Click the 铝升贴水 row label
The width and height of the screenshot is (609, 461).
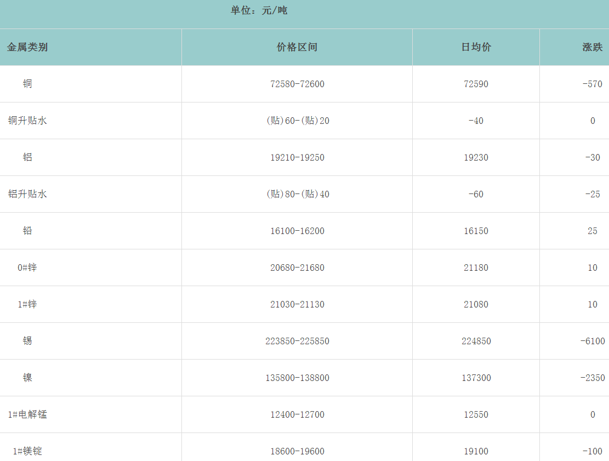pyautogui.click(x=27, y=194)
